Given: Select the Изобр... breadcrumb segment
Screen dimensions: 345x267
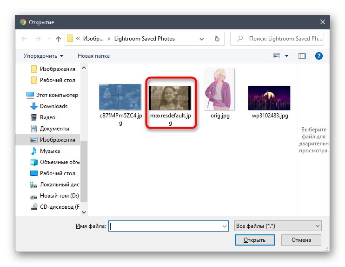Looking at the screenshot, I should point(93,39).
